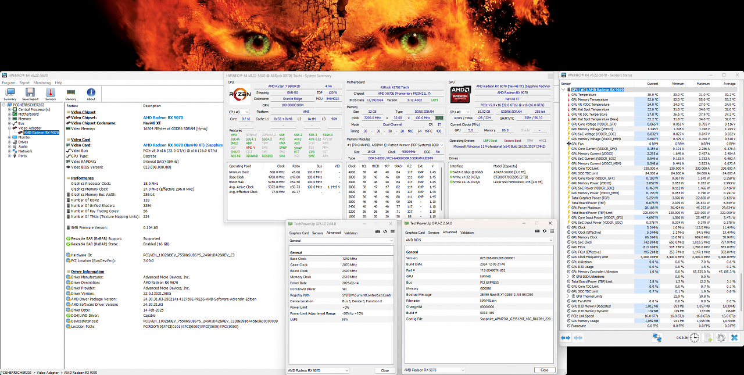Screen dimensions: 744x375
Task: Switch to Validation tab in right GPU-Z
Action: [467, 233]
